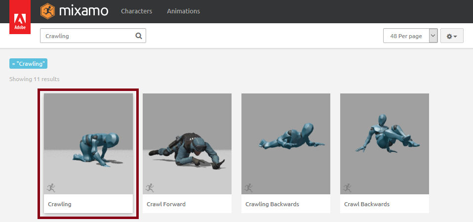Open the Characters tab
Viewport: 473px width, 222px height.
pos(137,11)
